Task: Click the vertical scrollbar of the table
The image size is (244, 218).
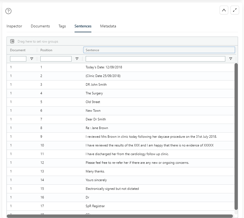Action: point(236,136)
